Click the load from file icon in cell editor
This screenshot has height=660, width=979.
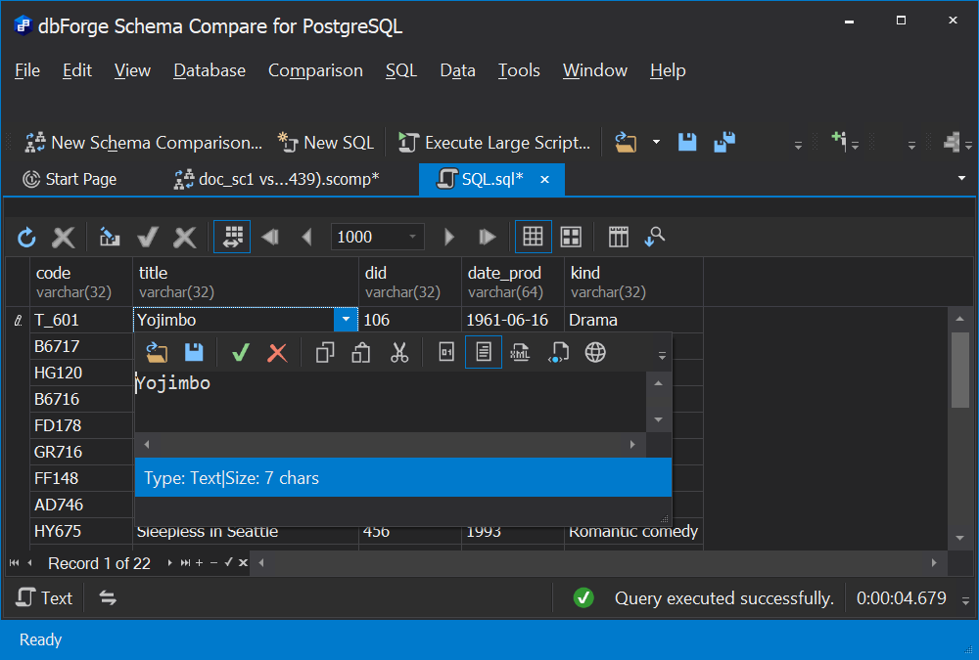point(157,352)
